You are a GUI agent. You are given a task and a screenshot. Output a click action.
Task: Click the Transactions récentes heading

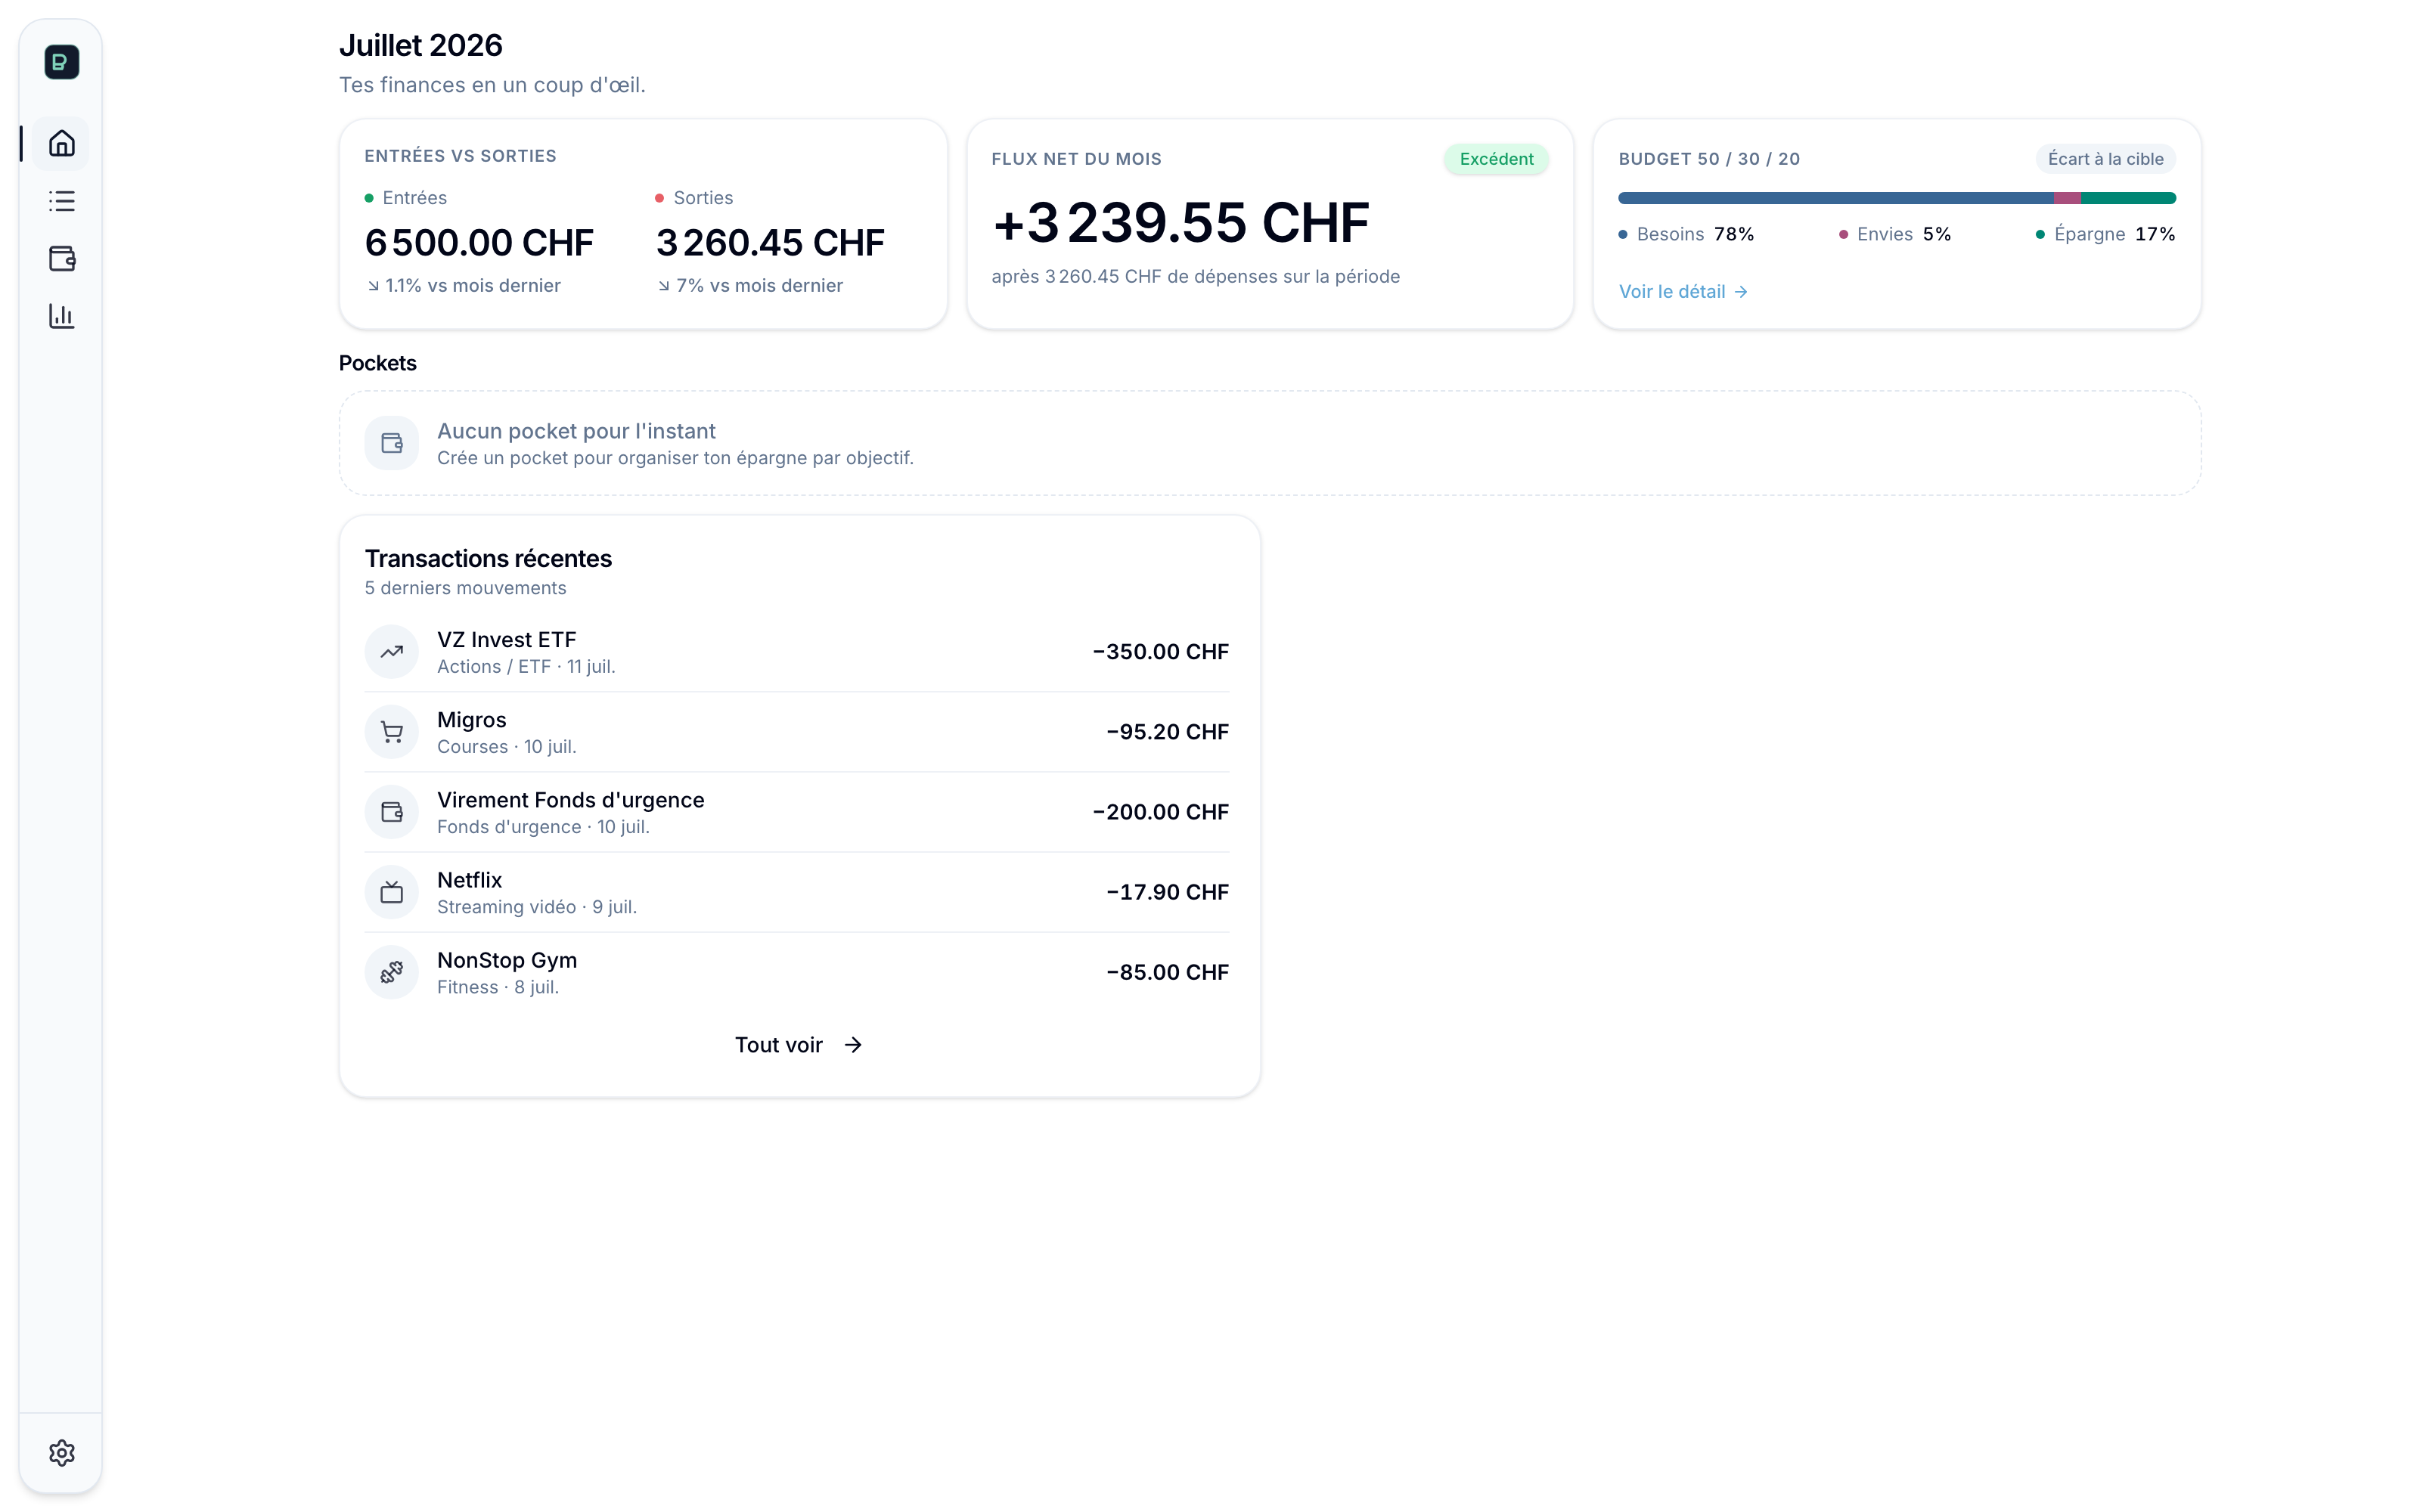tap(488, 558)
